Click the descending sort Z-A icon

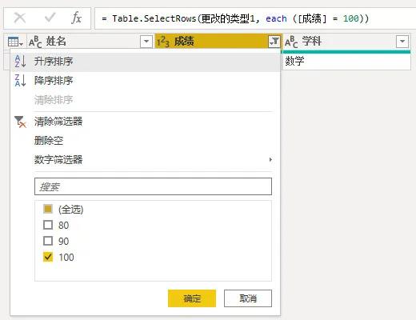coord(20,81)
